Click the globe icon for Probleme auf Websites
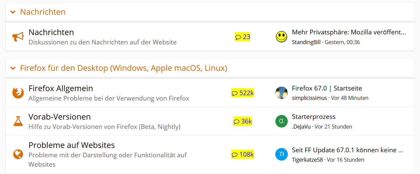 (x=18, y=154)
